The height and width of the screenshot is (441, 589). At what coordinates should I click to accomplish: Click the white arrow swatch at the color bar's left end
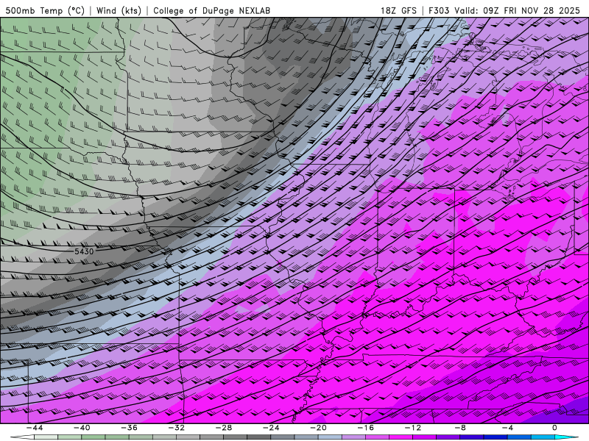(x=23, y=437)
